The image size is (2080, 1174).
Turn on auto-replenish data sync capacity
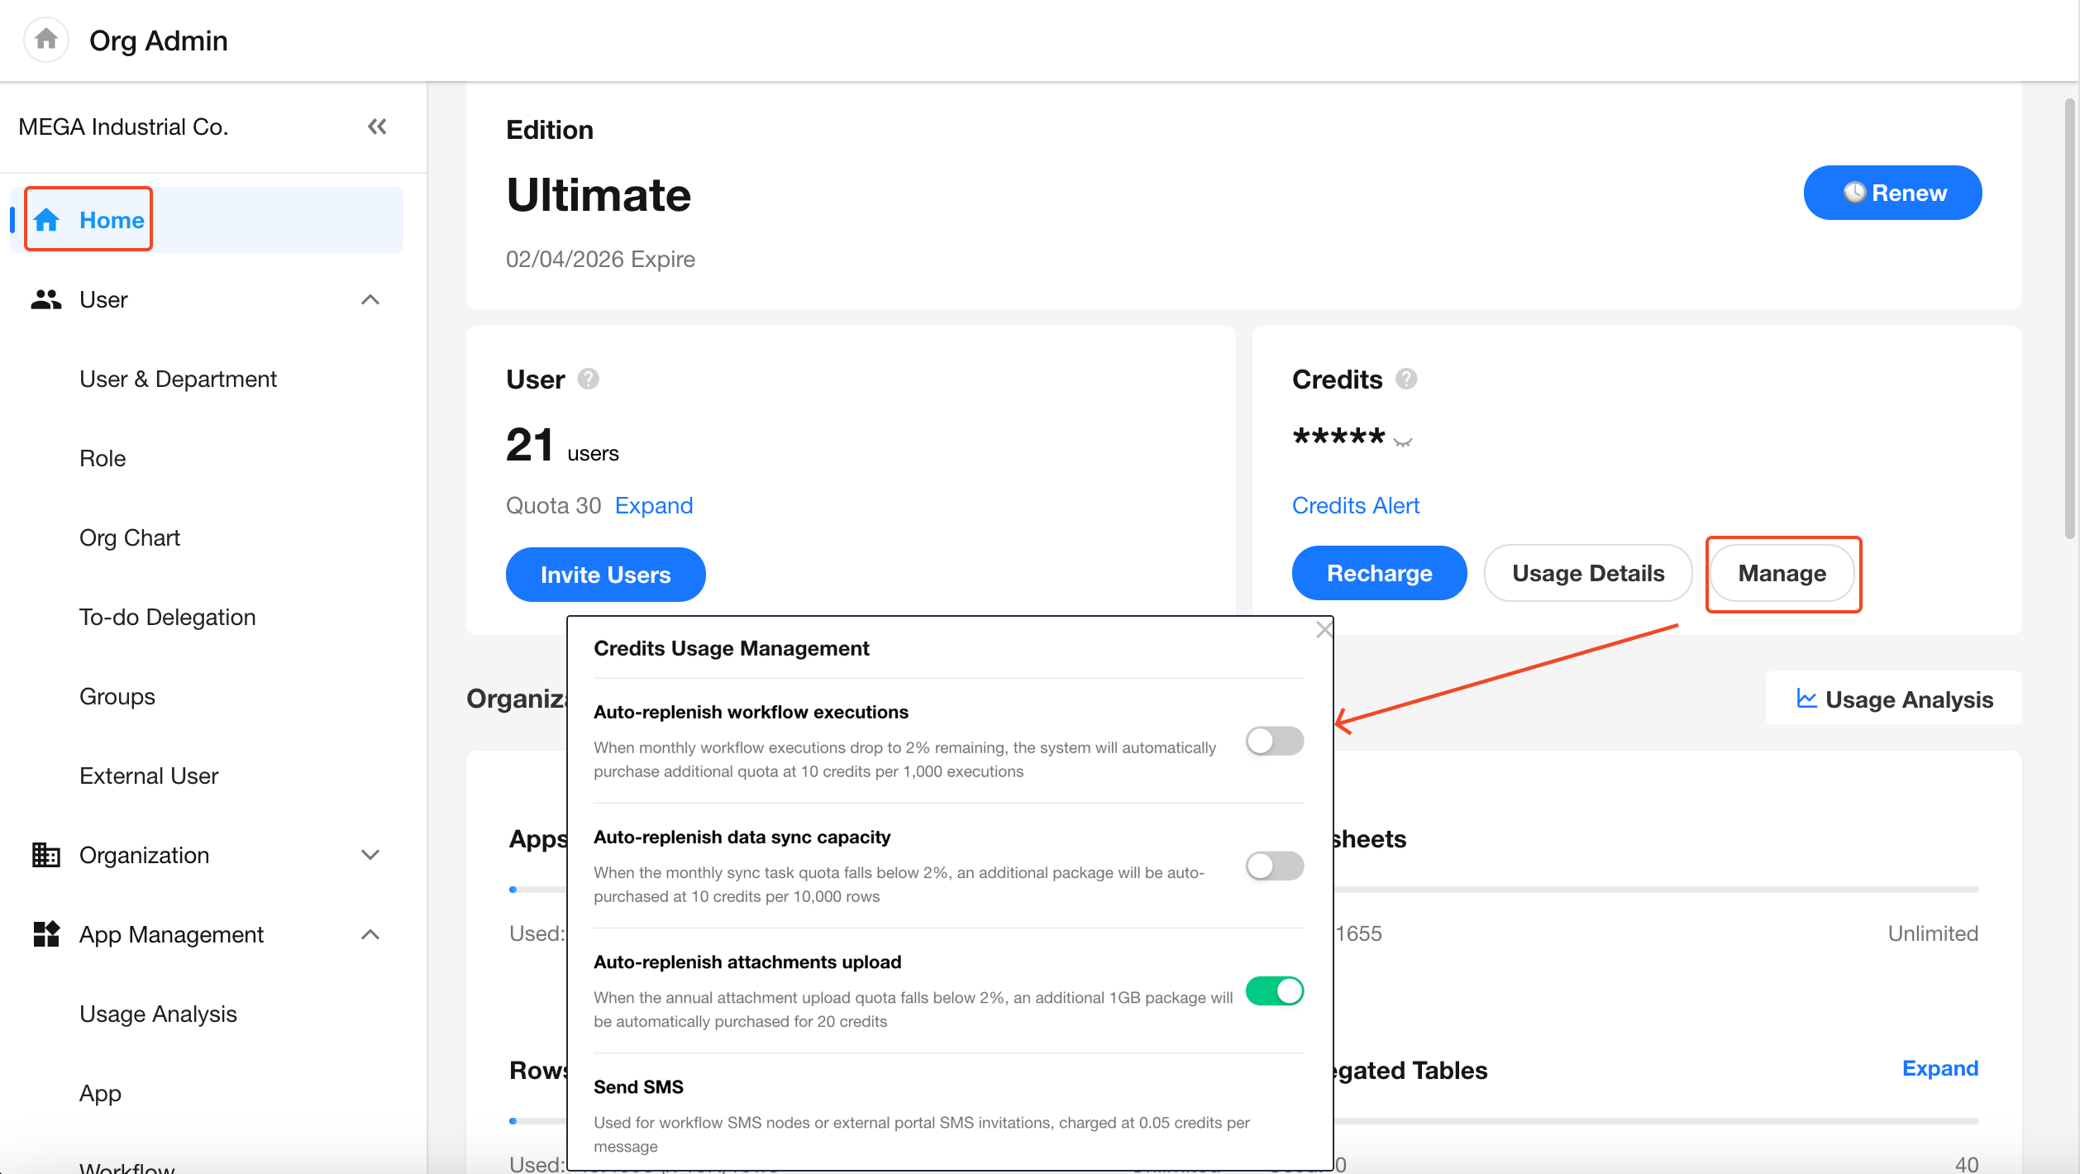click(x=1274, y=866)
